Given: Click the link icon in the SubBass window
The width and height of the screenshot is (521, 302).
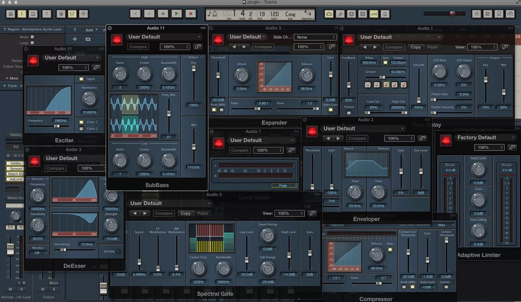Looking at the screenshot, I should pos(198,47).
